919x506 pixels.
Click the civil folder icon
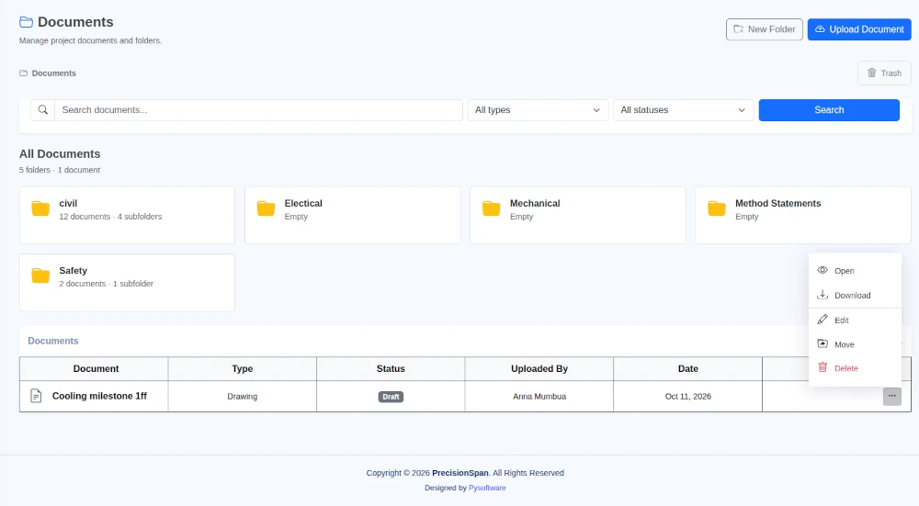(x=40, y=208)
